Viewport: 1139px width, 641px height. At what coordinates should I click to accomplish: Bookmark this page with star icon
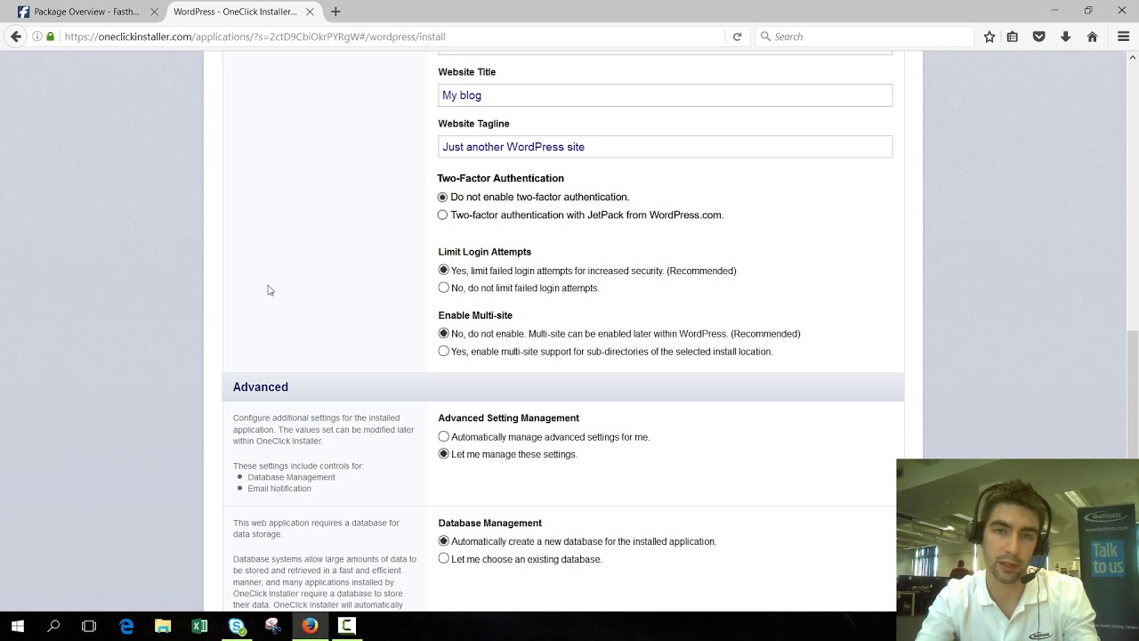tap(990, 37)
